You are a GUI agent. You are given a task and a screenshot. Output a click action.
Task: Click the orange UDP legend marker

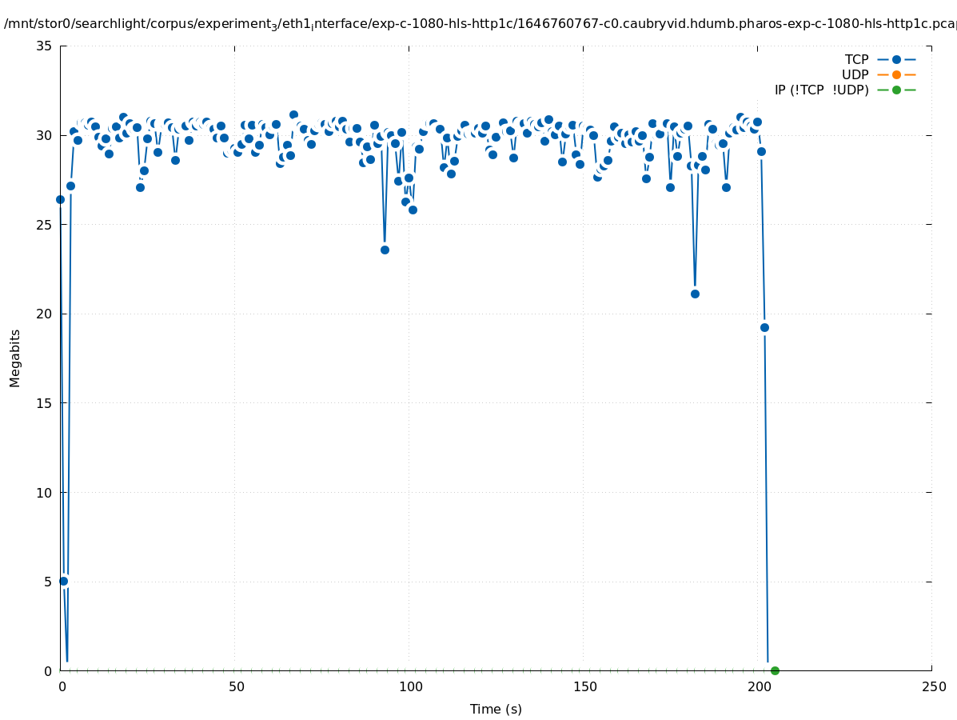point(896,75)
